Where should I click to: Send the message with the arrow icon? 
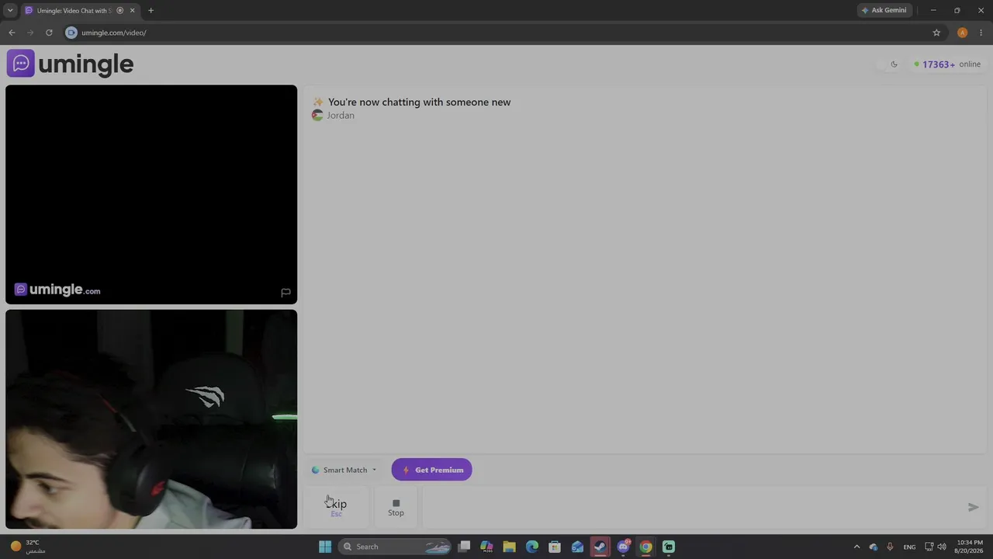coord(973,507)
